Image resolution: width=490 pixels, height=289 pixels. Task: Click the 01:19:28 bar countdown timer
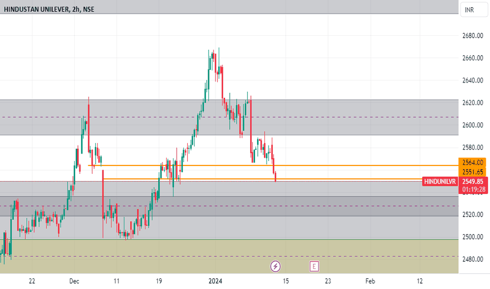[x=474, y=189]
